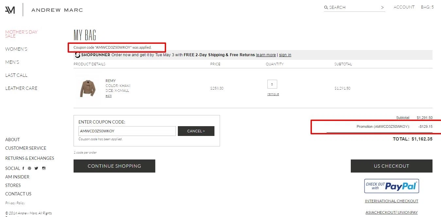This screenshot has width=441, height=217.
Task: Check out with the PayPal button
Action: click(392, 186)
